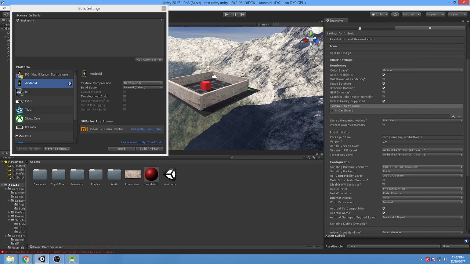The width and height of the screenshot is (470, 264).
Task: Enable Multithreaded Rendering checkbox
Action: [x=383, y=79]
